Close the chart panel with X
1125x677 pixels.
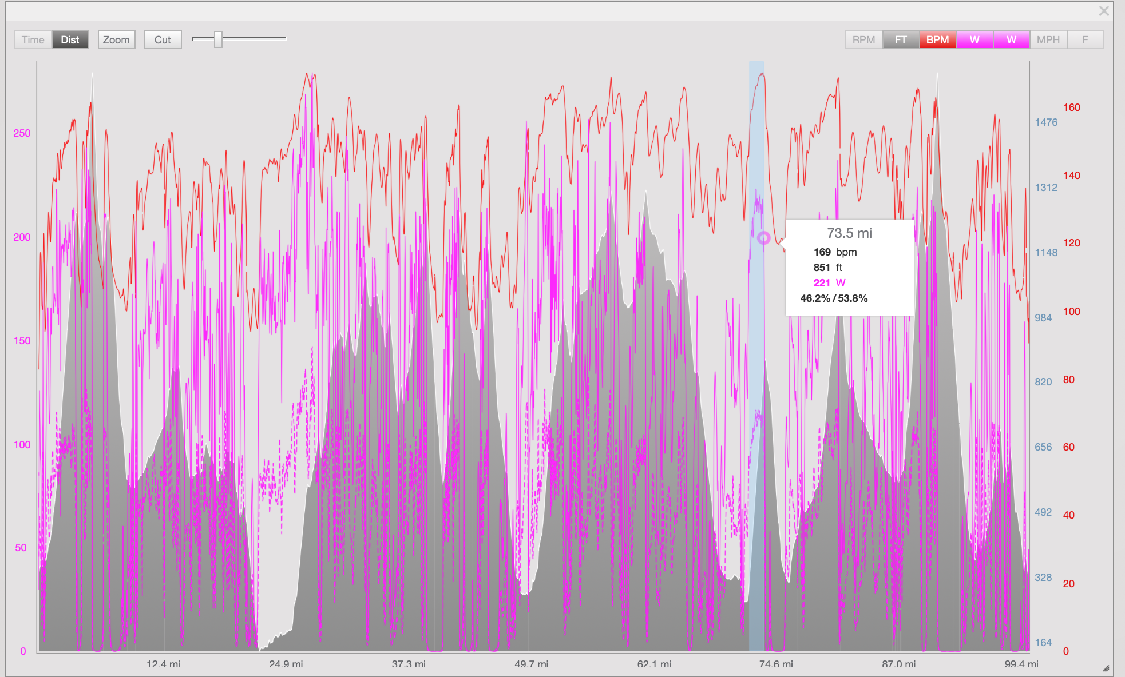point(1104,11)
